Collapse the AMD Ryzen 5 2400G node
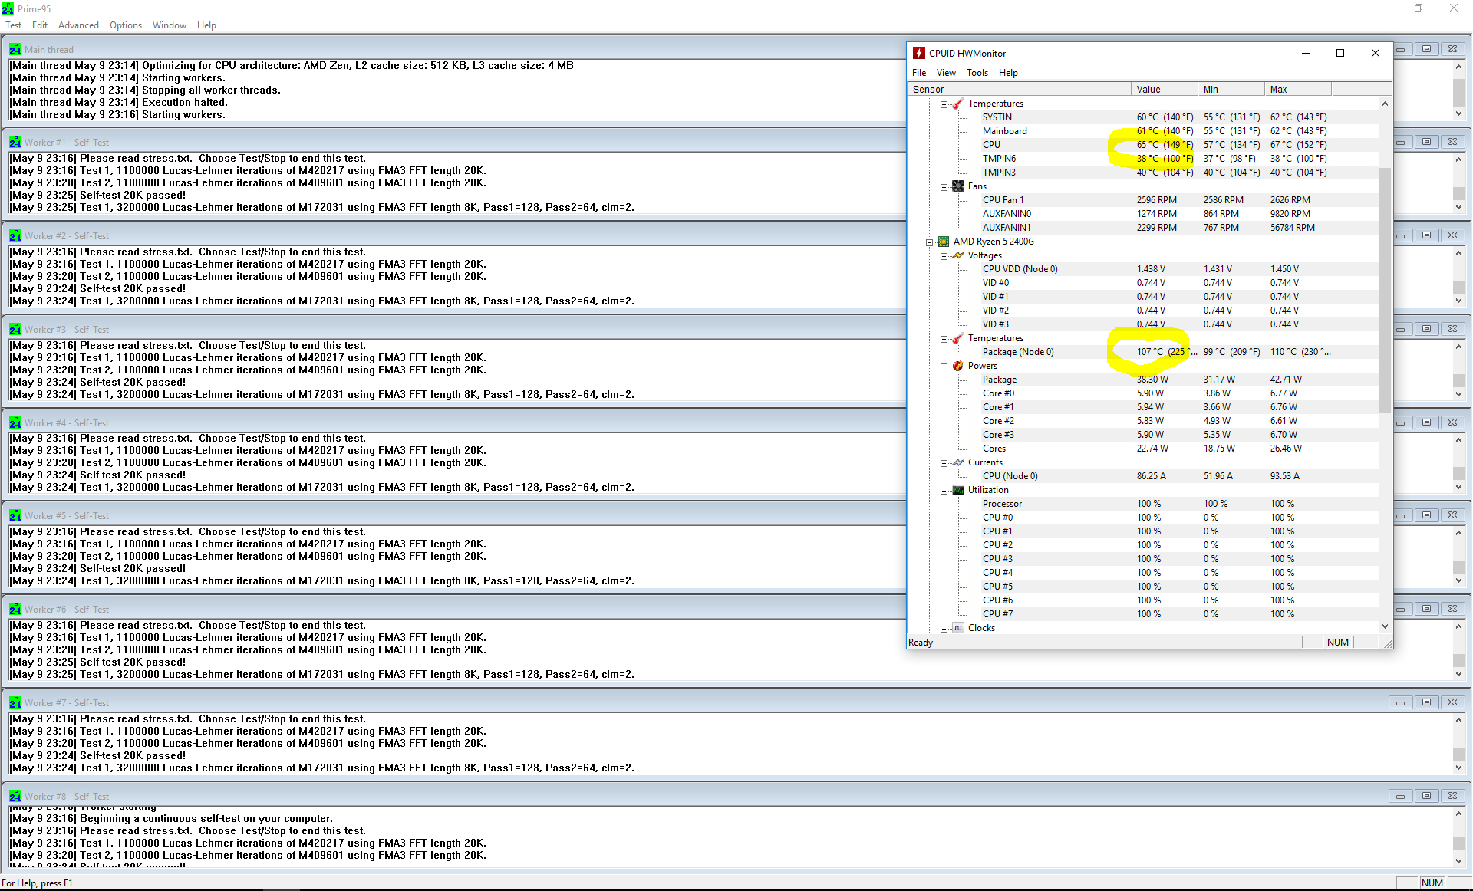The width and height of the screenshot is (1473, 891). point(930,242)
